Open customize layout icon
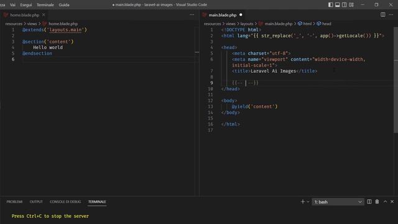398x224 pixels. point(351,4)
